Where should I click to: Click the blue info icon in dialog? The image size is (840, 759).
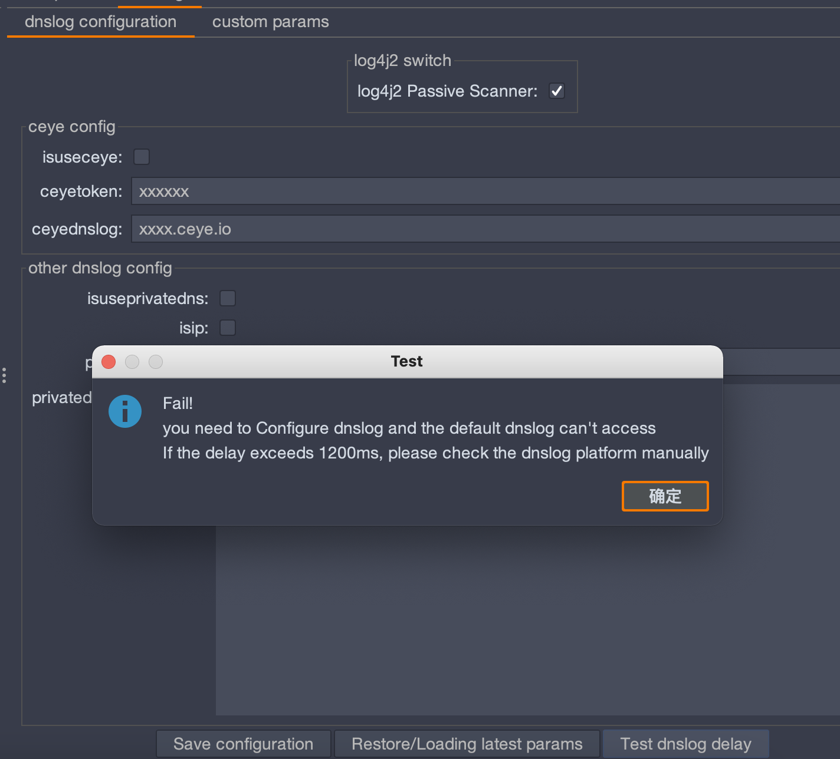pyautogui.click(x=125, y=411)
